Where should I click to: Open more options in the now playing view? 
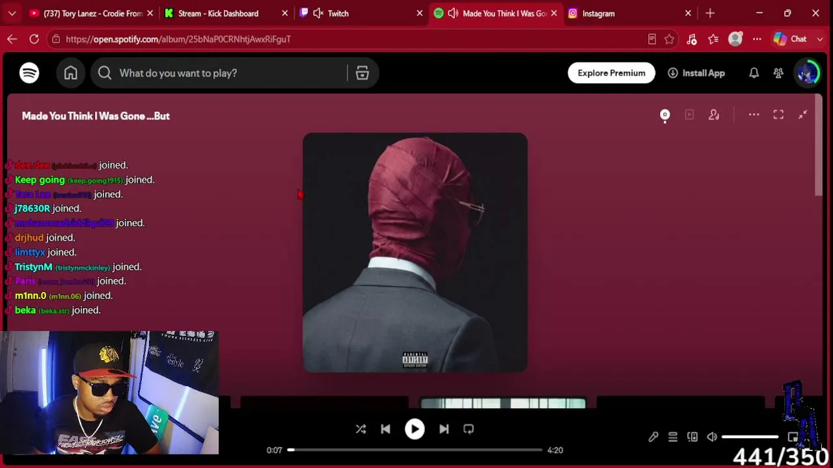754,115
